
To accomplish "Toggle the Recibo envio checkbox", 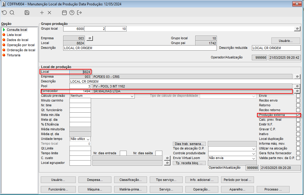I will point(298,100).
